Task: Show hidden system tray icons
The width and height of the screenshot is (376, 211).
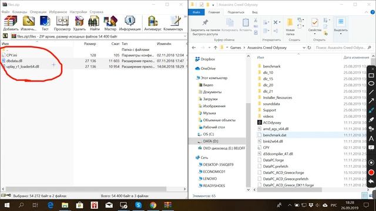Action: coord(290,205)
